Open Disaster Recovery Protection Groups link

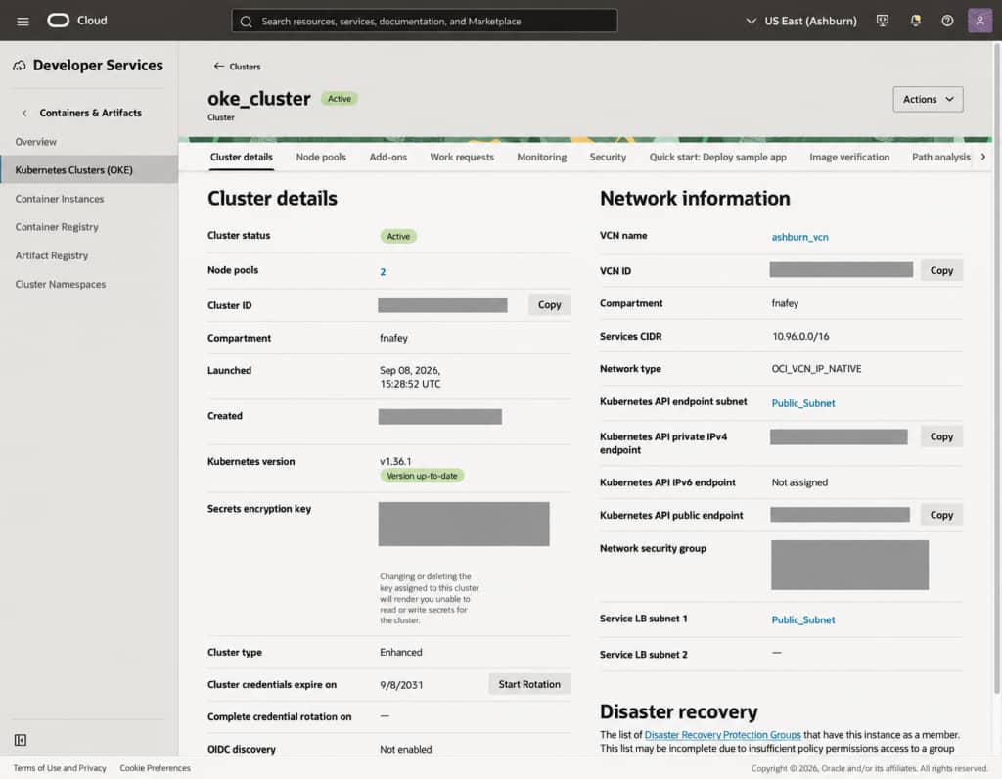(x=722, y=735)
